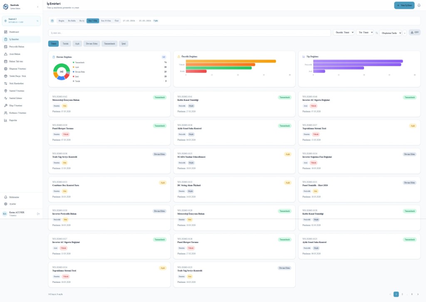Click the sort arrows icon beside the Tür dropdown

(x=377, y=33)
